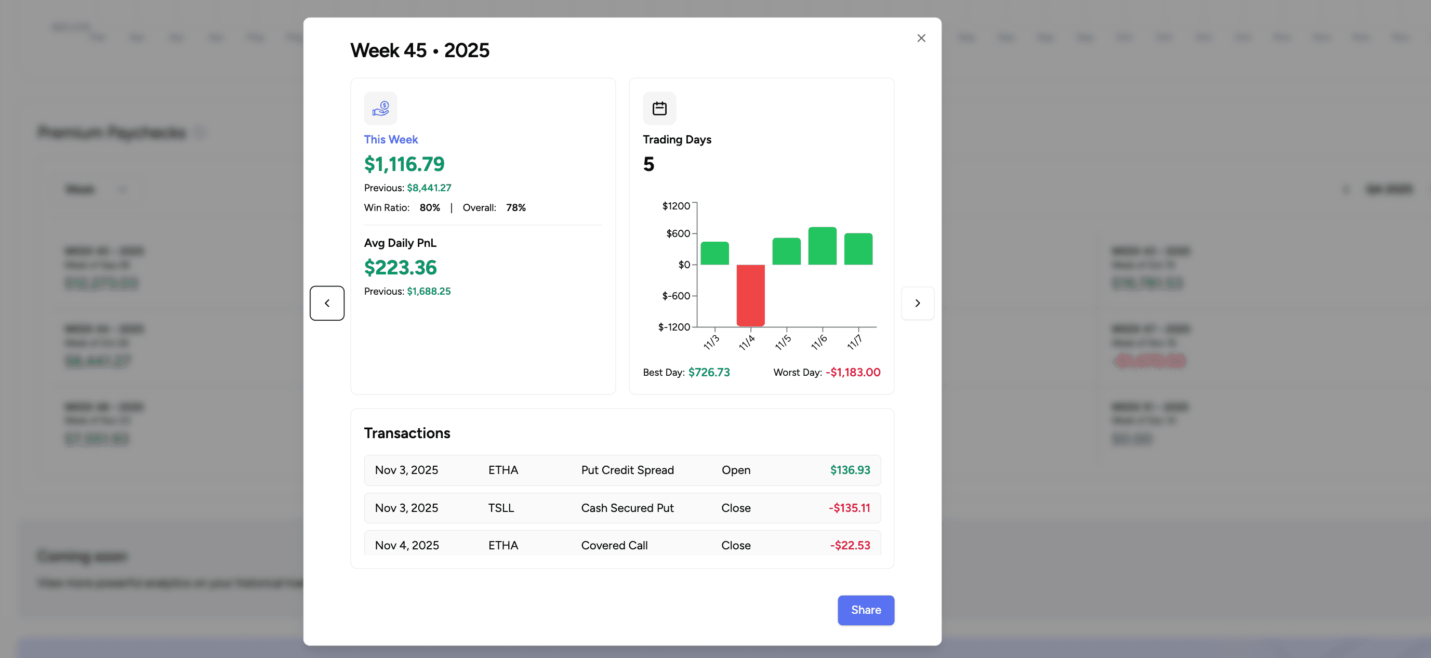Image resolution: width=1431 pixels, height=658 pixels.
Task: Click the calendar icon above Trading Days
Action: pyautogui.click(x=659, y=108)
